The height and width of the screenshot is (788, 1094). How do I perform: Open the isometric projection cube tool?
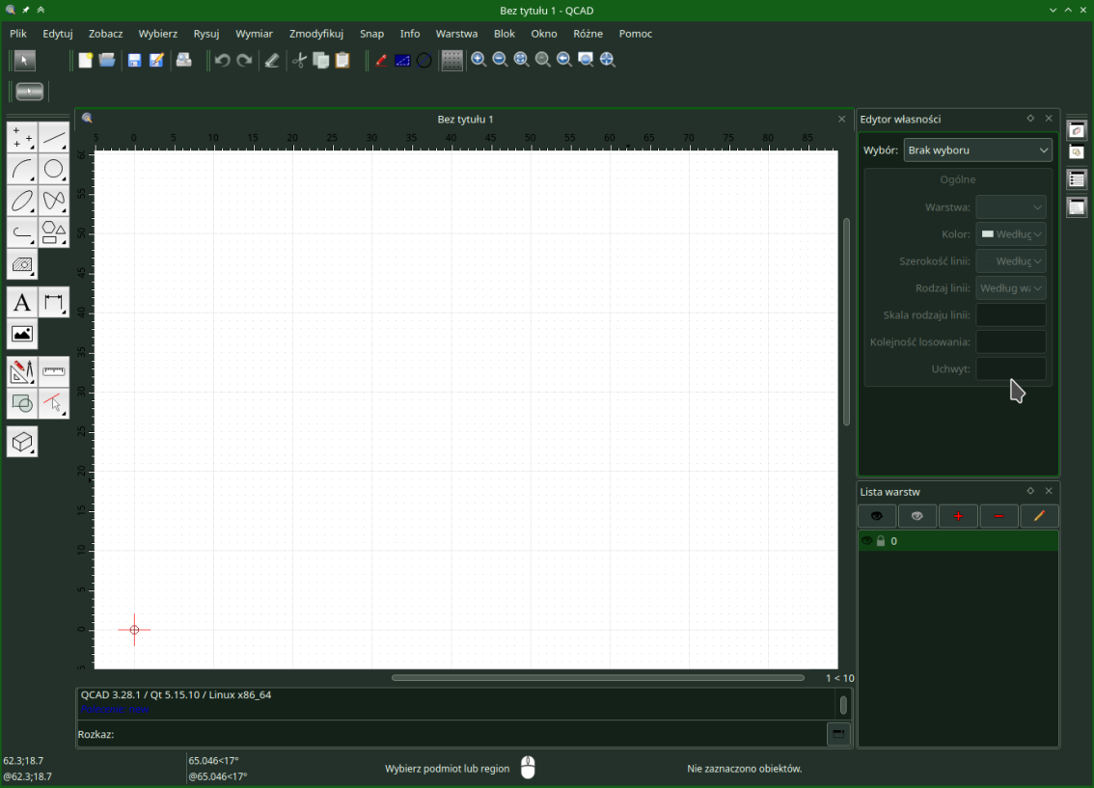point(22,442)
